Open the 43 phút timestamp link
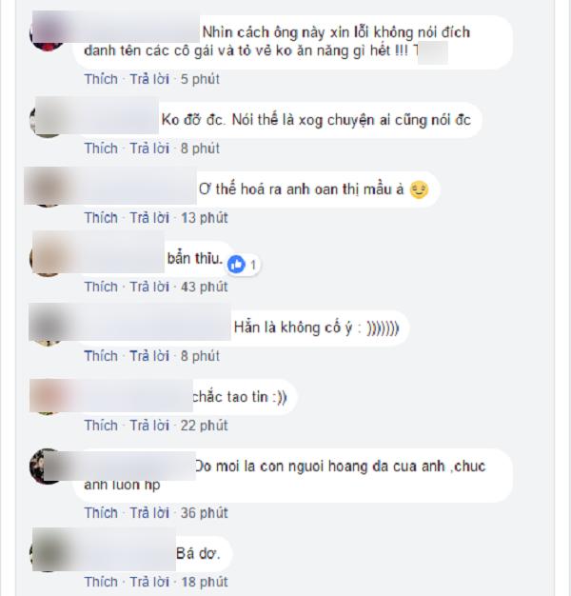This screenshot has height=596, width=571. 204,287
